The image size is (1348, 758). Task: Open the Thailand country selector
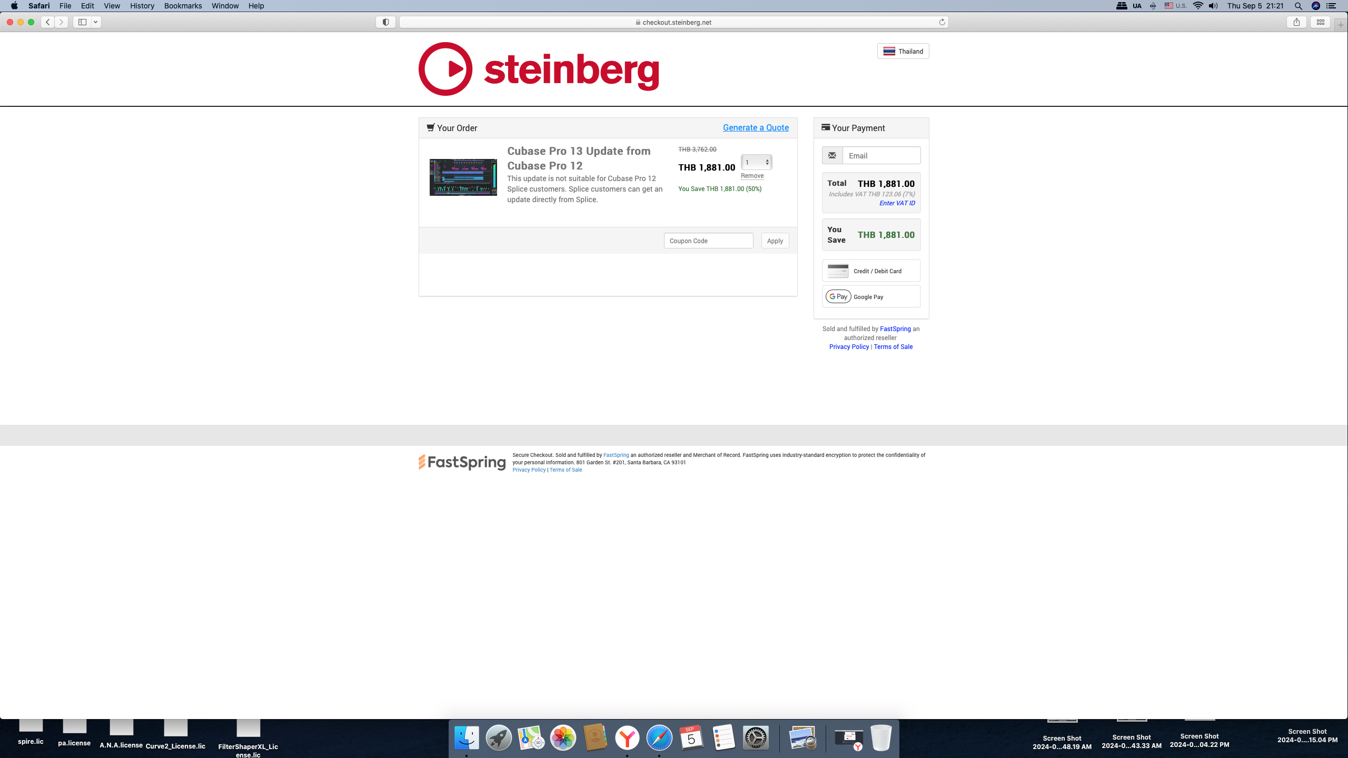(x=903, y=51)
